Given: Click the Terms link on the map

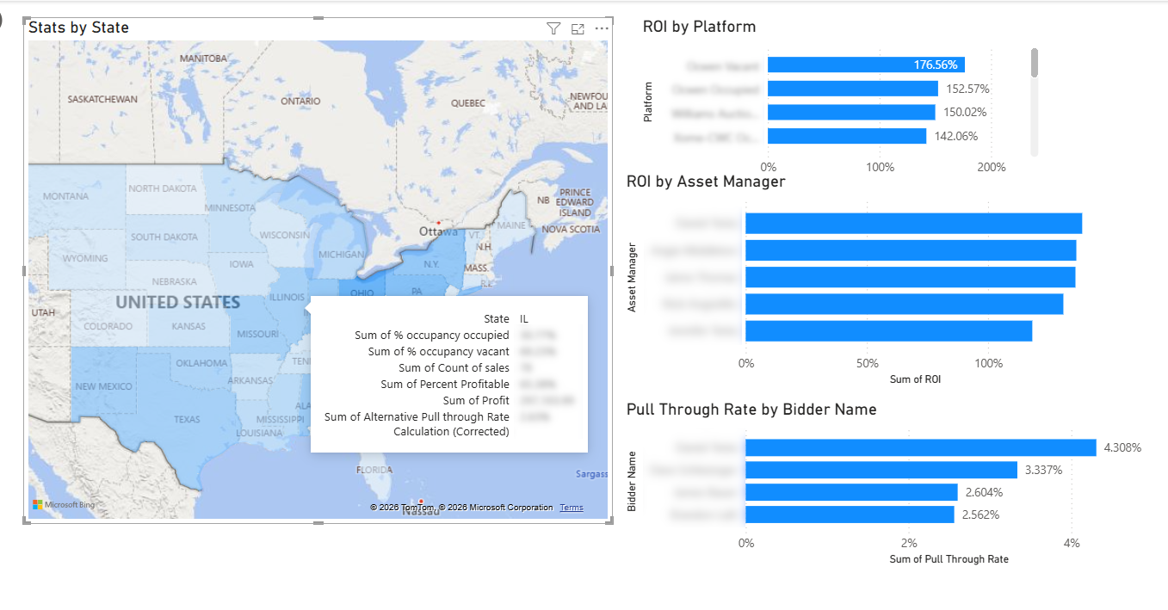Looking at the screenshot, I should [x=572, y=508].
